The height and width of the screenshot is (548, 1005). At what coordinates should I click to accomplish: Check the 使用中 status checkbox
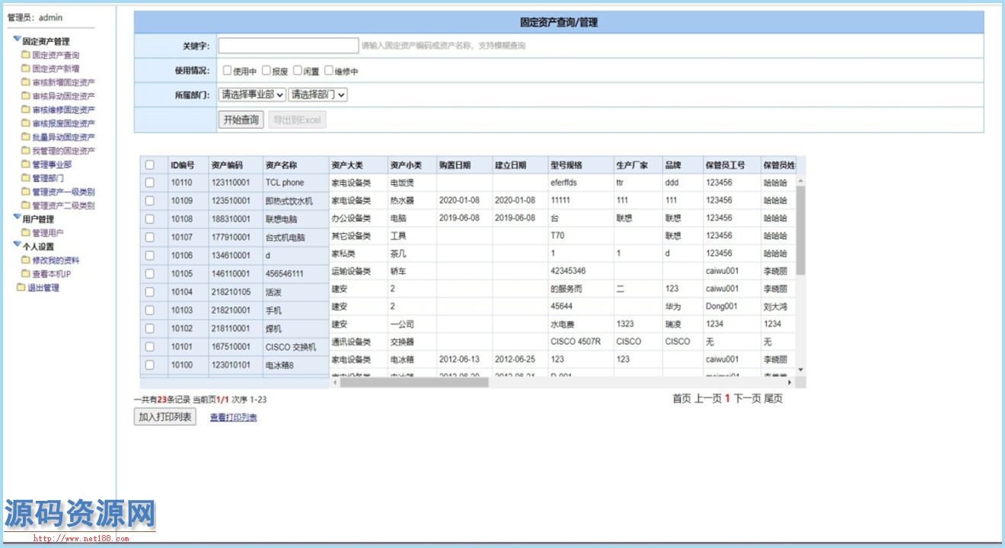[227, 71]
